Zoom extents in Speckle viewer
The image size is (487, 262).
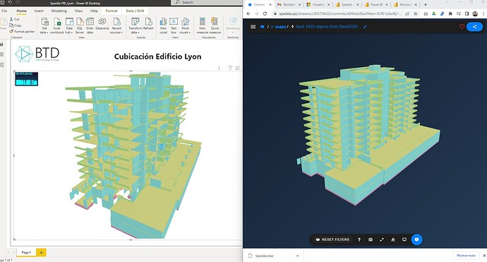382,239
